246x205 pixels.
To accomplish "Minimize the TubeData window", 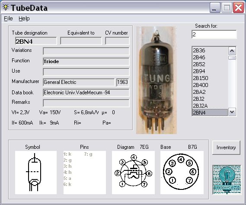I will coord(215,7).
